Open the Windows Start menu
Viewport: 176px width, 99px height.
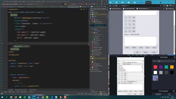[2, 97]
